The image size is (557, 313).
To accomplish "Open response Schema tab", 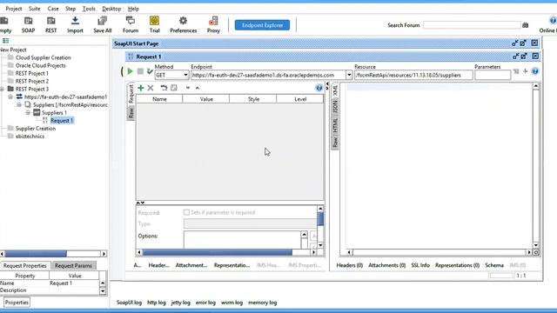I will (x=494, y=265).
